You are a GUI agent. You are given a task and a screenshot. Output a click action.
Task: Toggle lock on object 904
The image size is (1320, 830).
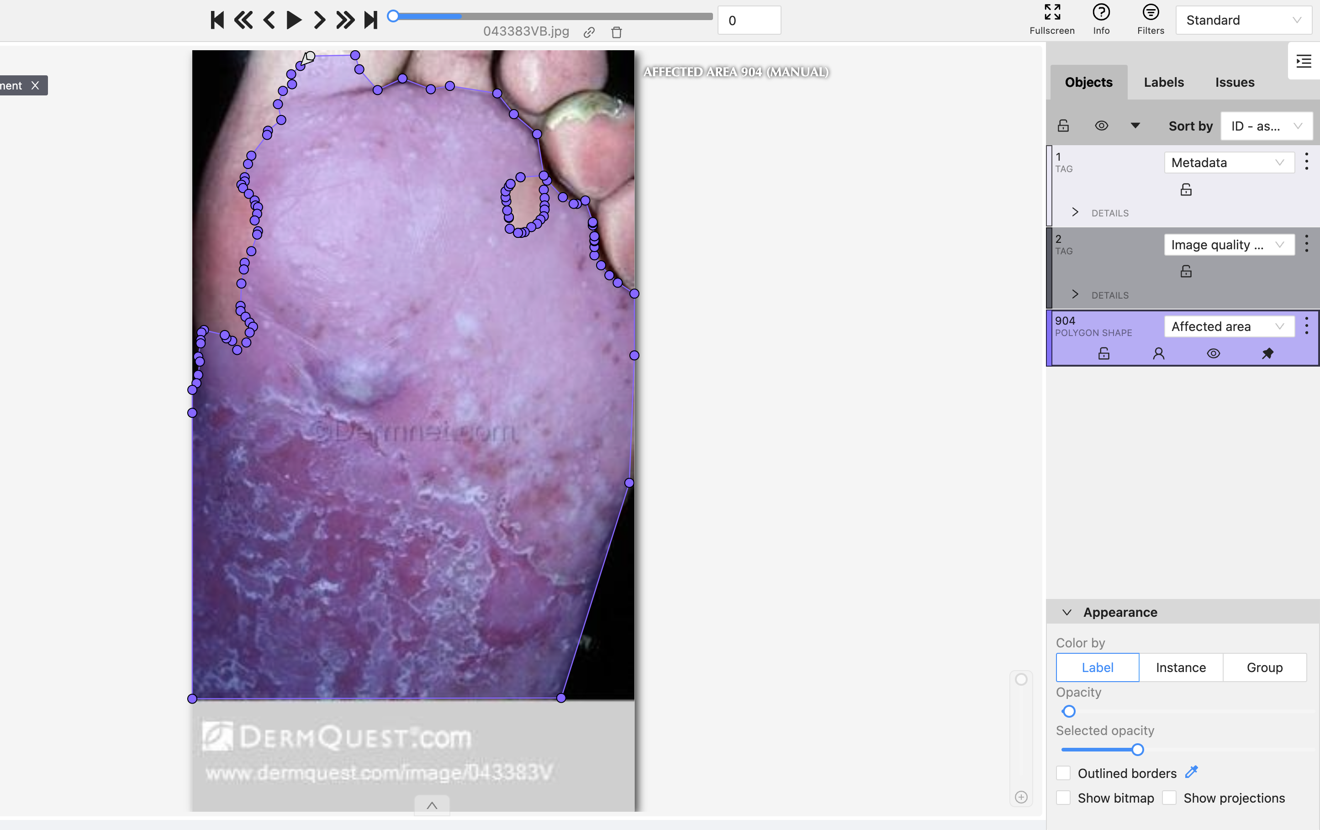1104,353
